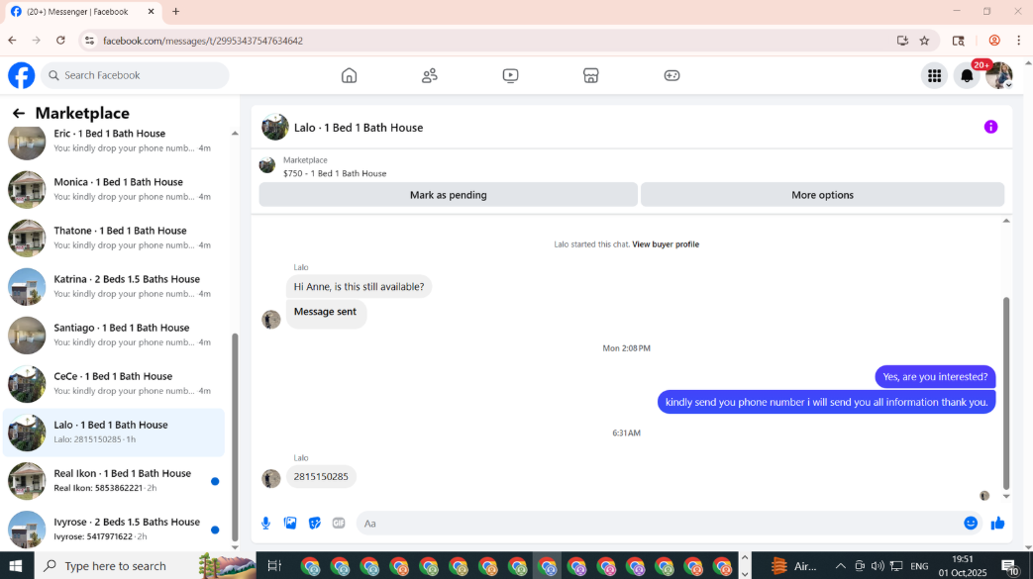This screenshot has width=1033, height=579.
Task: Click the Mark as pending button
Action: (448, 195)
